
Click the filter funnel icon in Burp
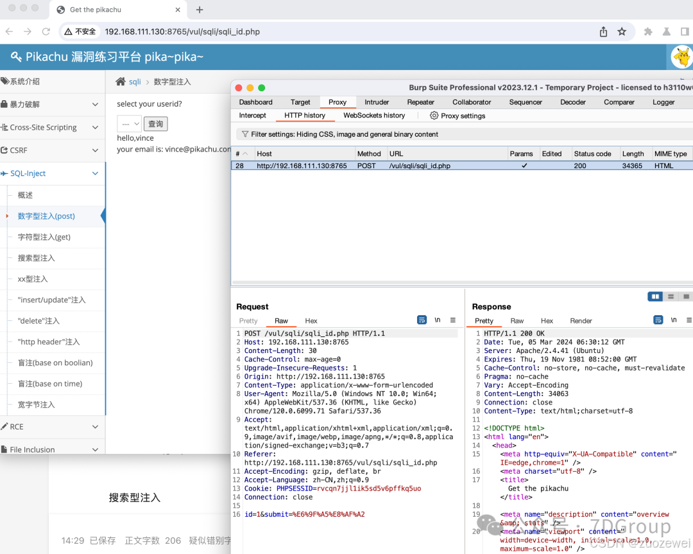pos(245,134)
